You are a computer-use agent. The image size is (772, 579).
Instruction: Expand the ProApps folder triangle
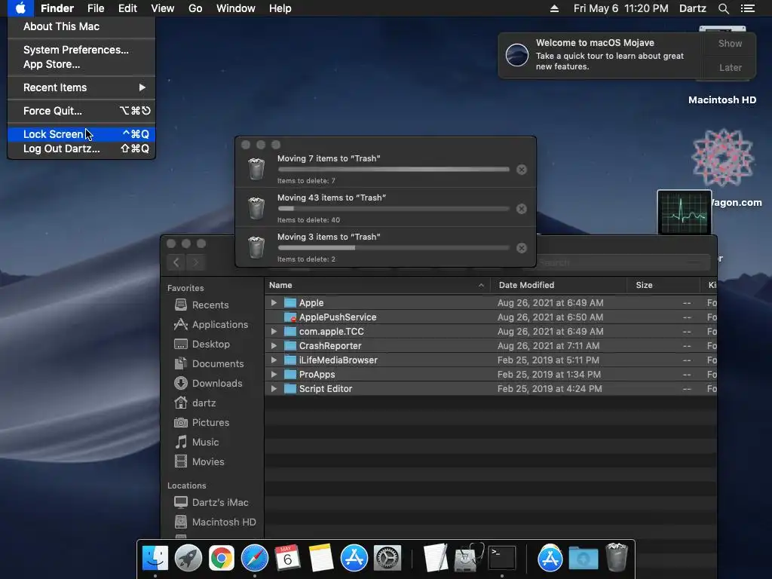[x=274, y=374]
